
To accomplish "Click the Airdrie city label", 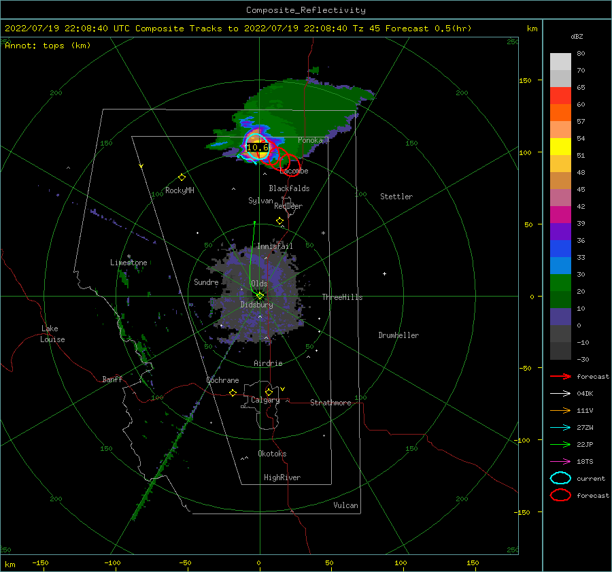I will point(268,363).
